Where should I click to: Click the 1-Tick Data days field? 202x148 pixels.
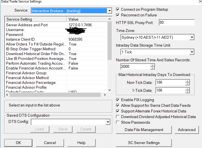[x=171, y=90]
